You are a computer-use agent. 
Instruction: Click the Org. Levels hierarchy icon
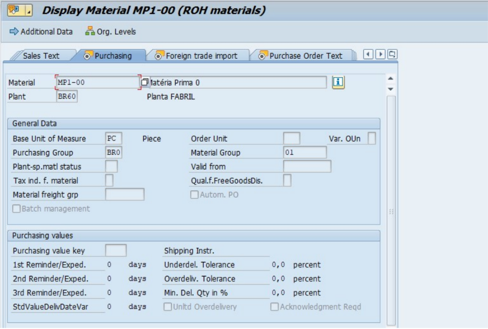click(x=90, y=31)
